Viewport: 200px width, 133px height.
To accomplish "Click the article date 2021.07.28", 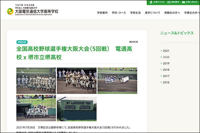I will [133, 42].
